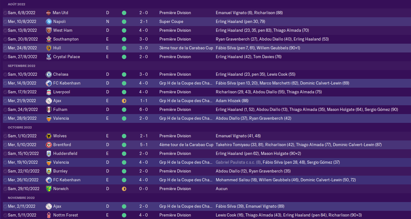The width and height of the screenshot is (411, 219).
Task: Click Gabriel Paulista c.s.c. (8) own goal text
Action: click(238, 162)
